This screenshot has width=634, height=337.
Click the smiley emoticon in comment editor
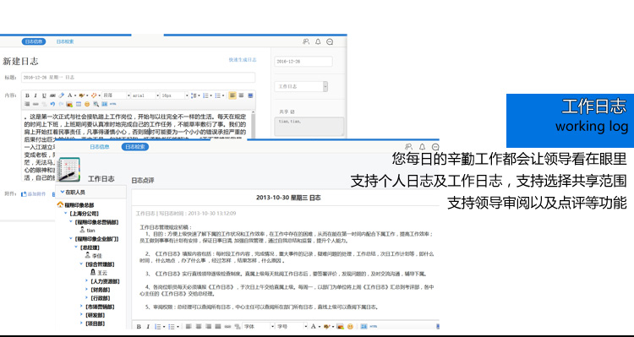tap(350, 327)
